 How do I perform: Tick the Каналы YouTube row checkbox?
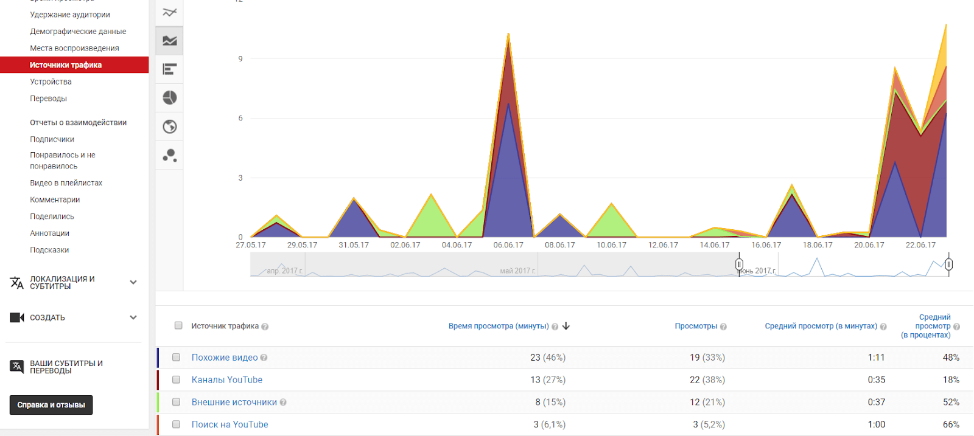177,379
